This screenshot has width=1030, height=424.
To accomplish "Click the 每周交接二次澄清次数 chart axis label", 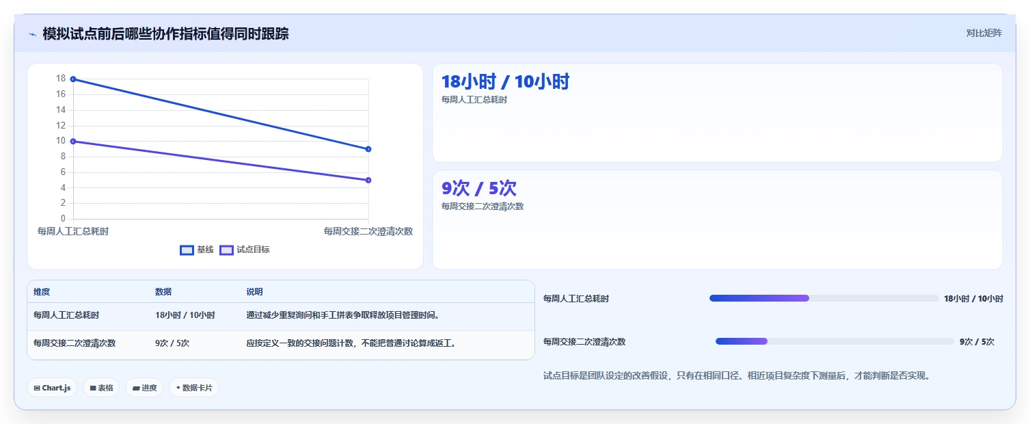I will tap(368, 231).
